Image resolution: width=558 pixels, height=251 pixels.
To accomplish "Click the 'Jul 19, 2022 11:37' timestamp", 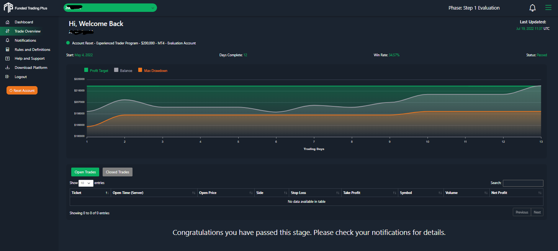I will pos(530,29).
